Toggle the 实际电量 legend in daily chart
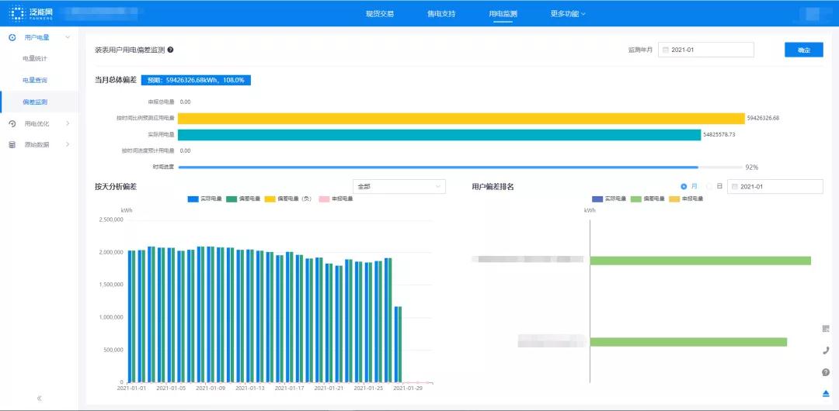 click(201, 199)
